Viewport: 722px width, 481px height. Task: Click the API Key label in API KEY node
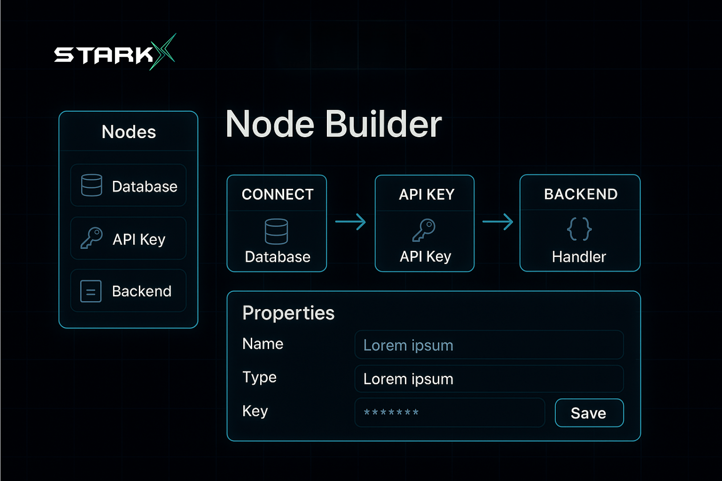[x=425, y=257]
